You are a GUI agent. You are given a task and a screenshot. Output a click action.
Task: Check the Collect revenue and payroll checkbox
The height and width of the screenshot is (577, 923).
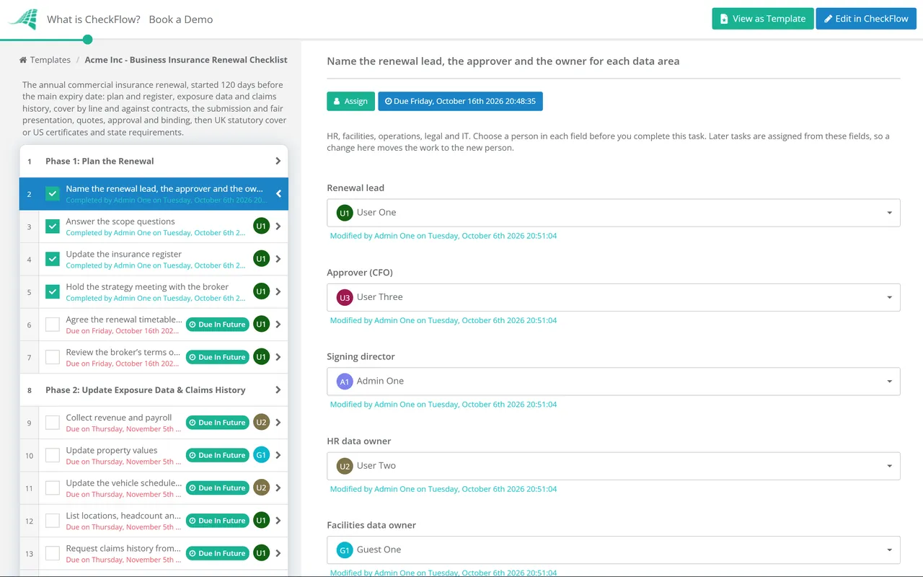coord(53,423)
